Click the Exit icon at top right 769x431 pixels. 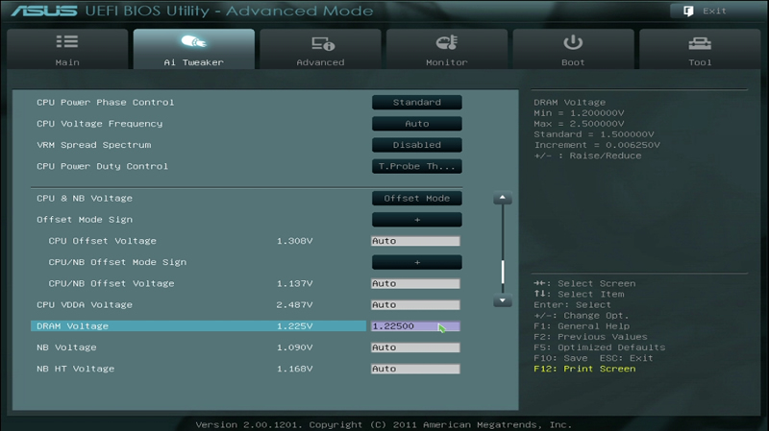tap(688, 11)
